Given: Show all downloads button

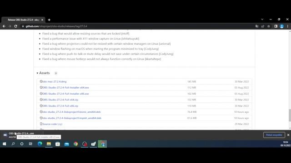Looking at the screenshot, I should click(x=274, y=135).
